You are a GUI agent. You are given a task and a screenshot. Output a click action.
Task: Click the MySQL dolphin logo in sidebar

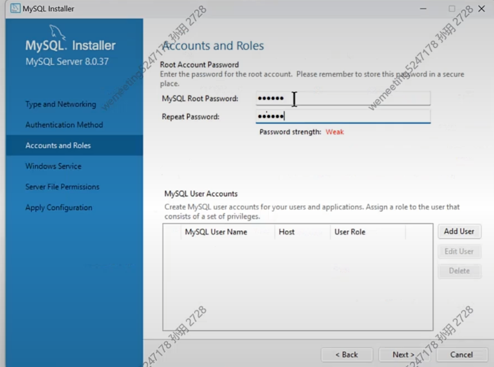pyautogui.click(x=58, y=32)
